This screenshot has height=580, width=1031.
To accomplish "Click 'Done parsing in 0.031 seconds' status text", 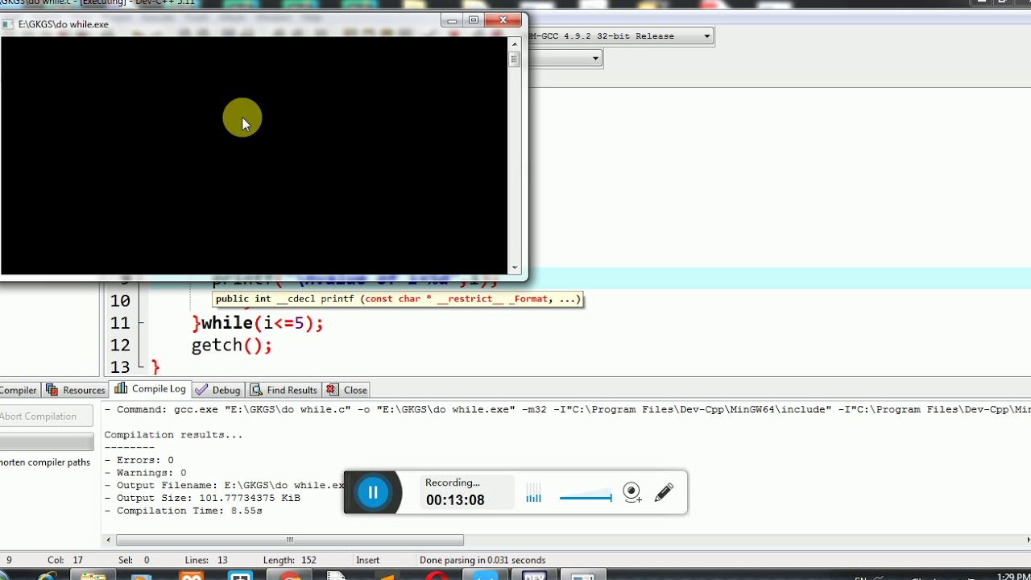I will point(482,560).
